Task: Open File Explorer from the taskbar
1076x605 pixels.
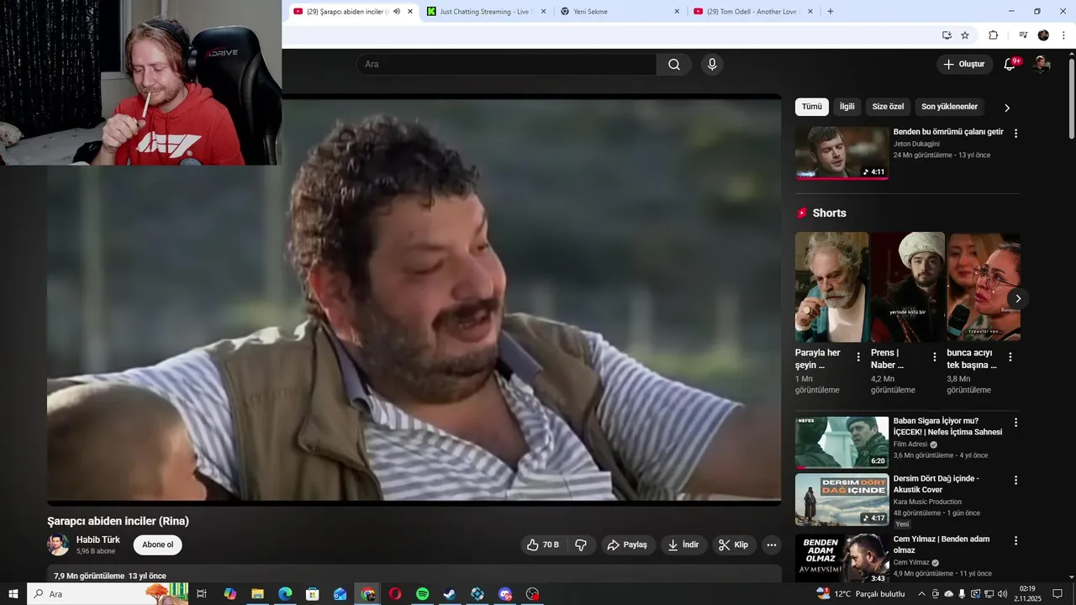Action: point(257,594)
